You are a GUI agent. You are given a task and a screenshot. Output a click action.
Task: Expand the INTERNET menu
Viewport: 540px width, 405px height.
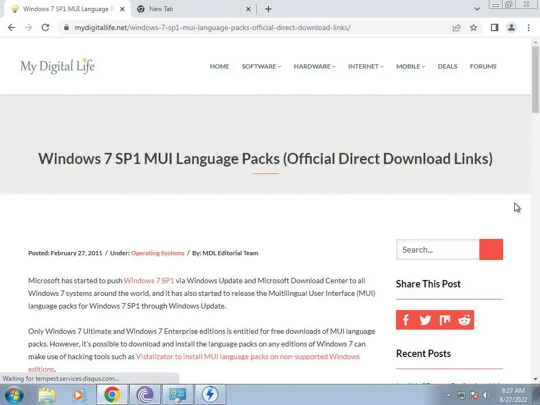point(366,66)
